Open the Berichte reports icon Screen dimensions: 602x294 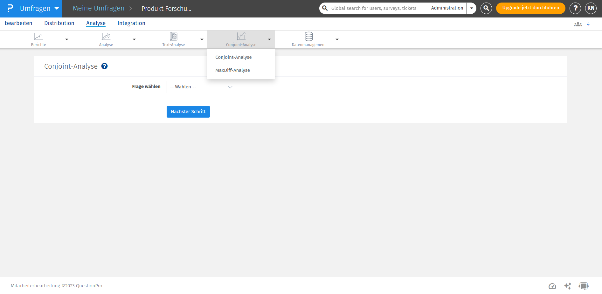coord(38,36)
